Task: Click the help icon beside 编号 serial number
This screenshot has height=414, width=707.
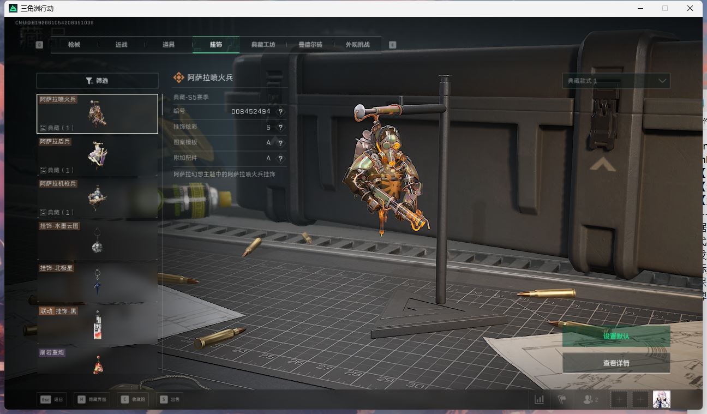Action: click(x=280, y=112)
